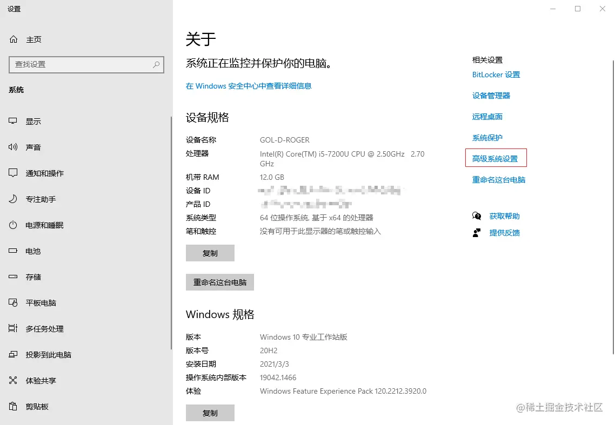The width and height of the screenshot is (615, 425).
Task: Open 通知和操作 via its sidebar icon
Action: pos(12,173)
